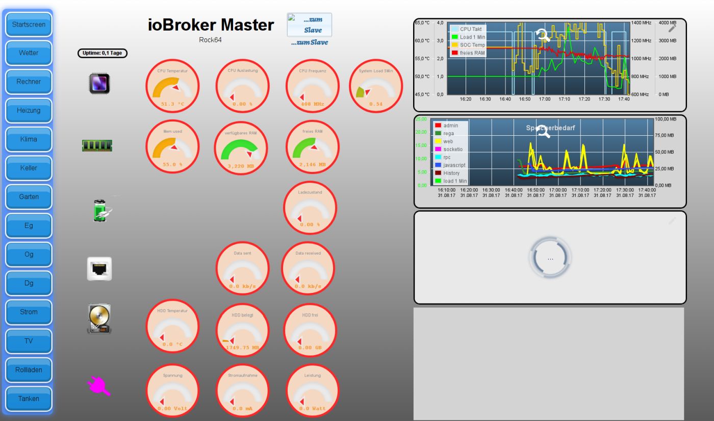The image size is (714, 421).
Task: Click the load 1 Min legend entry in Speicherbedarf
Action: click(450, 181)
